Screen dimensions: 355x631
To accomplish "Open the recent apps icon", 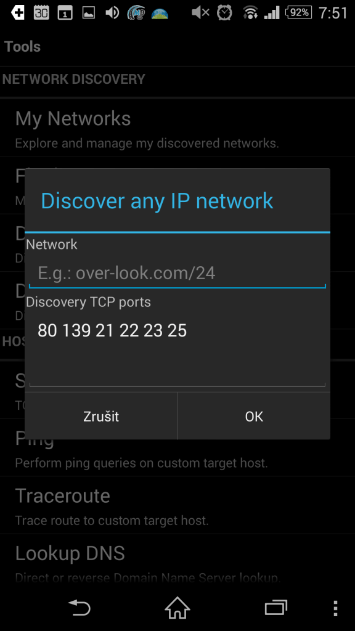I will [275, 608].
